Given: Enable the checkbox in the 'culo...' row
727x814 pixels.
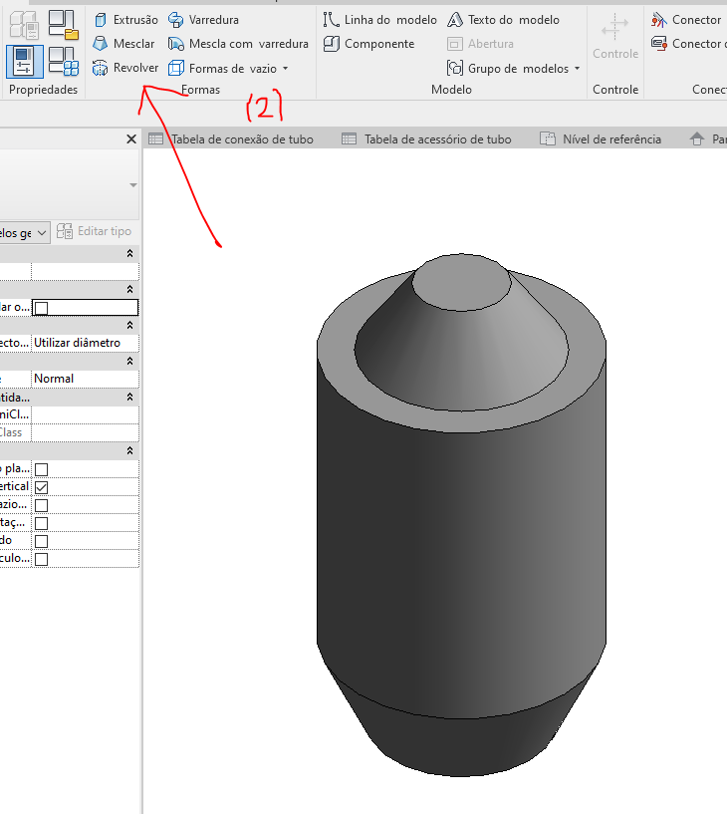Looking at the screenshot, I should point(41,559).
